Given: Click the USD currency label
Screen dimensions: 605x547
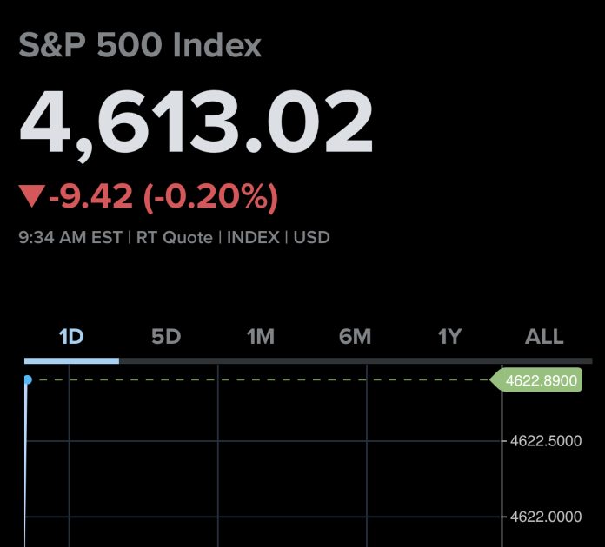Looking at the screenshot, I should pos(312,237).
